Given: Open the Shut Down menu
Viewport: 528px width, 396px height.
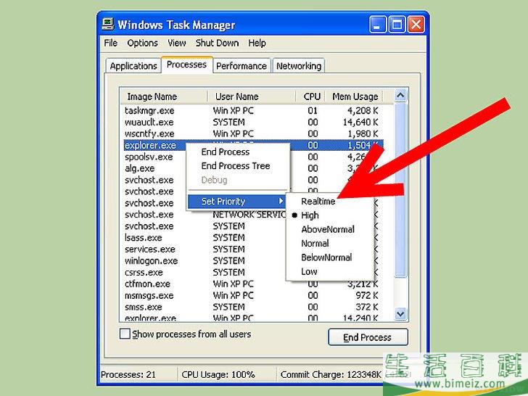Looking at the screenshot, I should click(x=217, y=43).
